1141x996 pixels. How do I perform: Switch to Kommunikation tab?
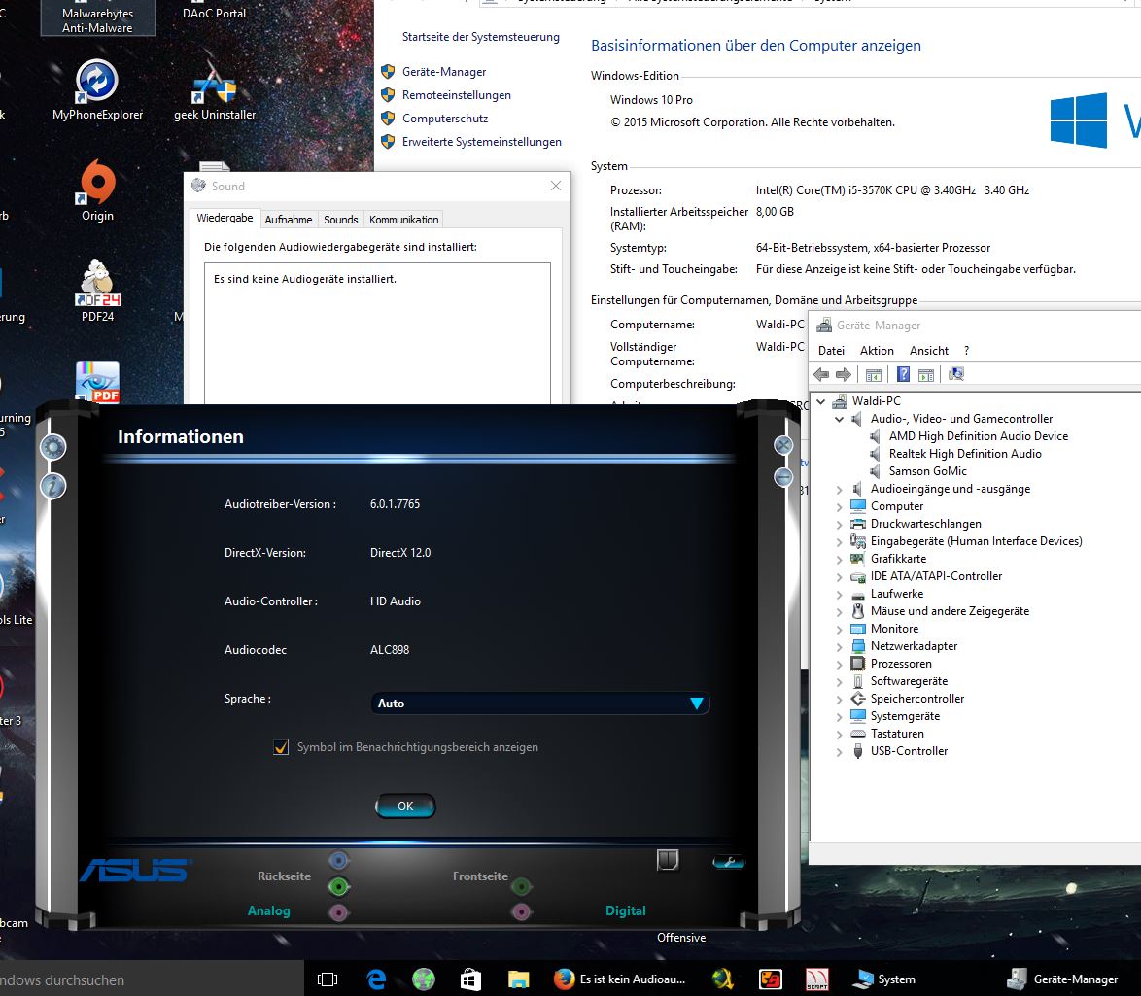404,220
